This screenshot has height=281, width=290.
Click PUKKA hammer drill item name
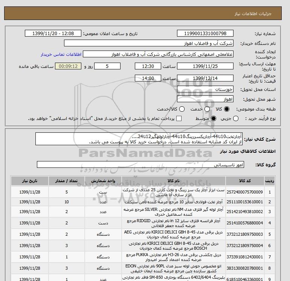pyautogui.click(x=174, y=257)
